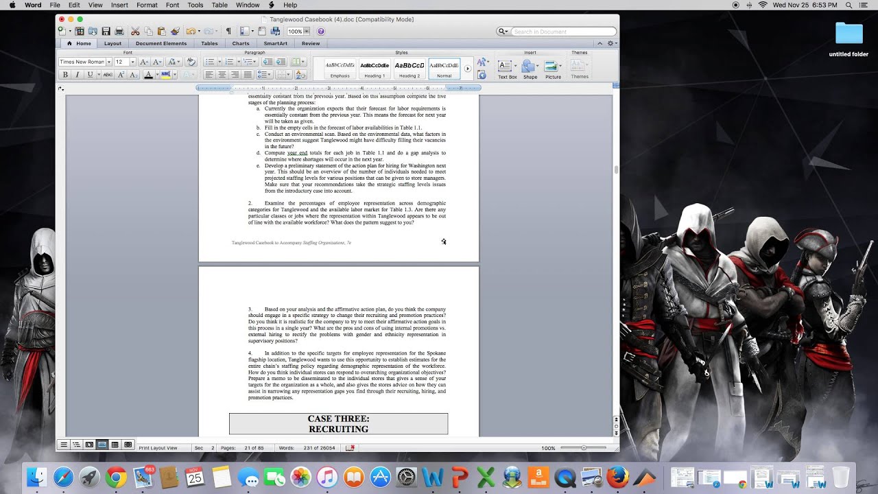878x494 pixels.
Task: Paste clipboard contents using the paste icon
Action: [x=161, y=32]
